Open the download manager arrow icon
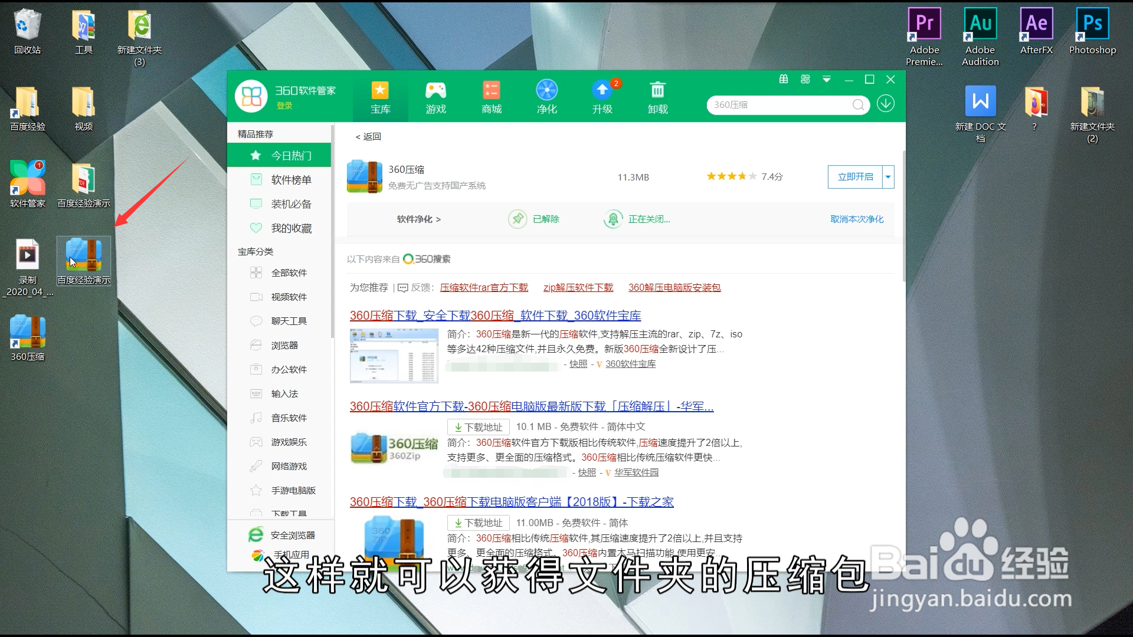 coord(885,104)
